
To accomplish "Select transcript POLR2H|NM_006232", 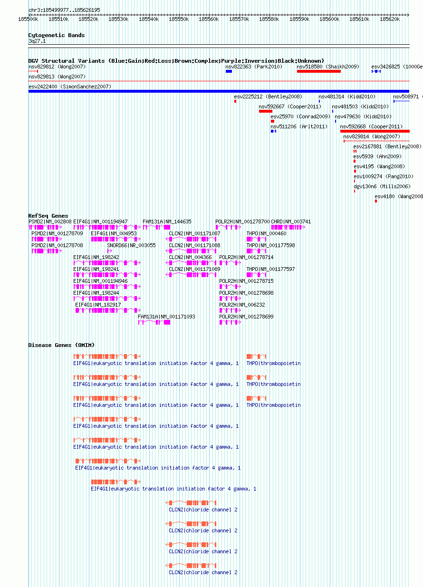I will pyautogui.click(x=242, y=305).
